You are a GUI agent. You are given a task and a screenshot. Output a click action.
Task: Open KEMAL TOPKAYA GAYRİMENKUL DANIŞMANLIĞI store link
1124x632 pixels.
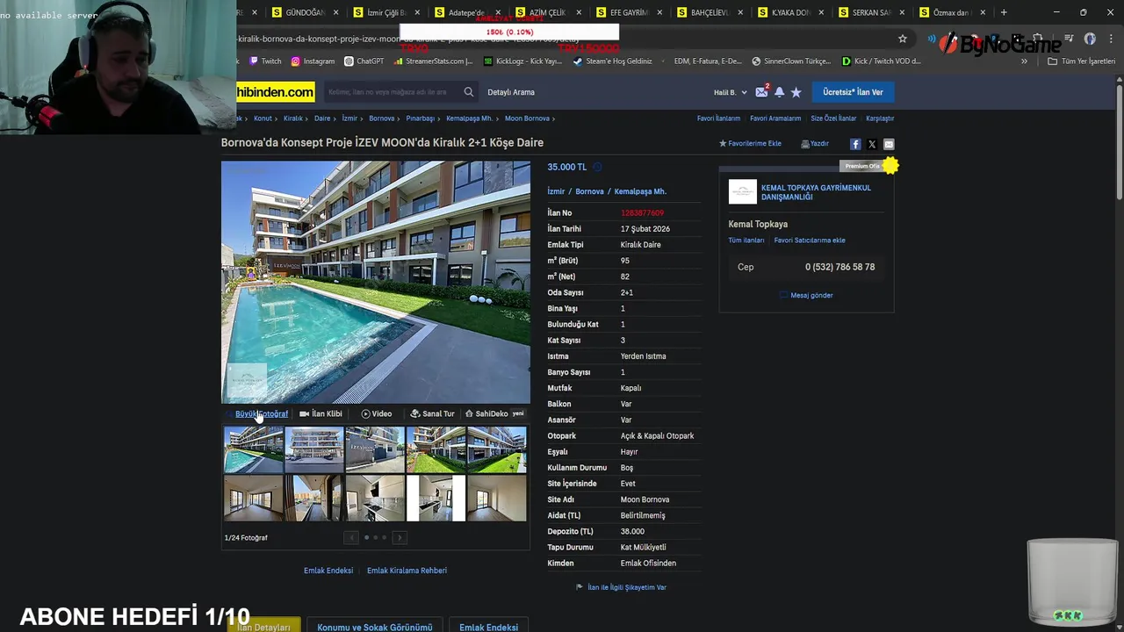pyautogui.click(x=816, y=192)
